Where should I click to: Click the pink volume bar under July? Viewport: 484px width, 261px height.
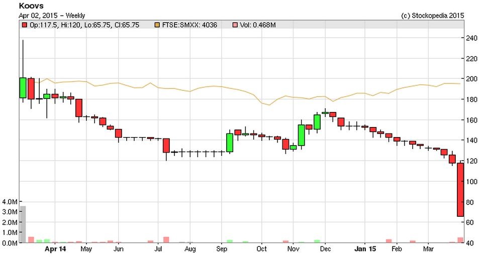click(x=166, y=240)
